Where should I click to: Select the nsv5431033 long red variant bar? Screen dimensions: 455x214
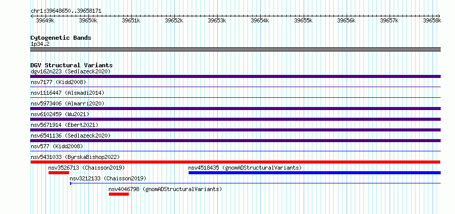[235, 162]
